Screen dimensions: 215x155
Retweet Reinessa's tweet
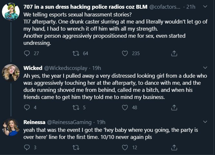coord(76,148)
